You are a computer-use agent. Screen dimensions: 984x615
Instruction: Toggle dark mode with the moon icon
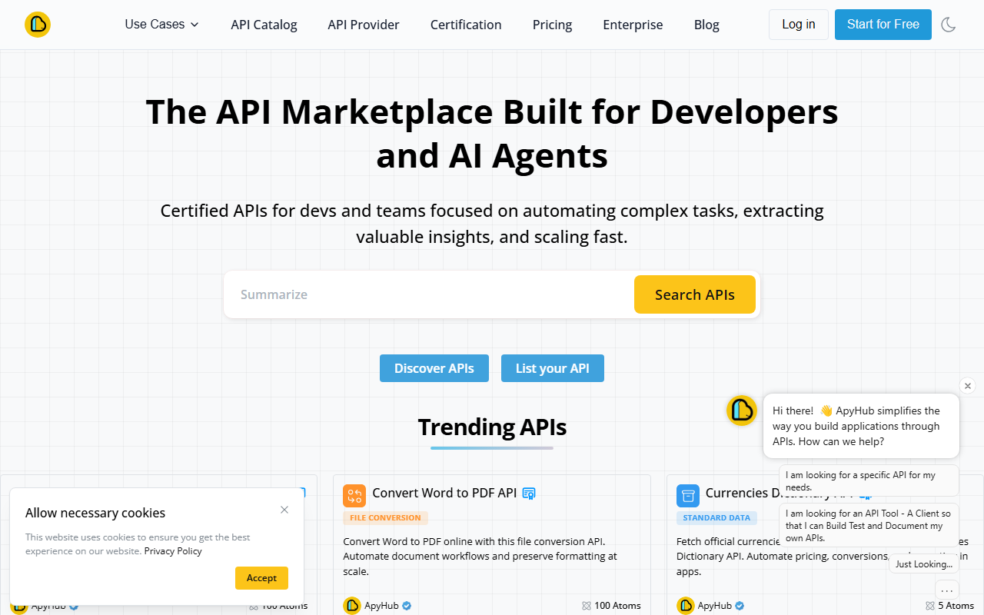pos(949,25)
